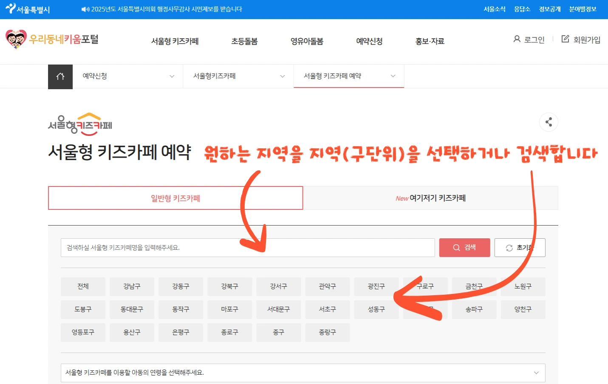This screenshot has height=384, width=608.
Task: Select the 강남구 district button
Action: (x=132, y=287)
